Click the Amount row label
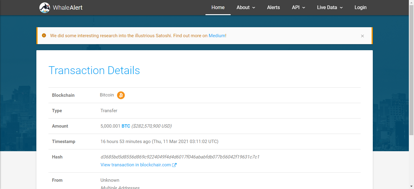414x189 pixels. pos(60,126)
